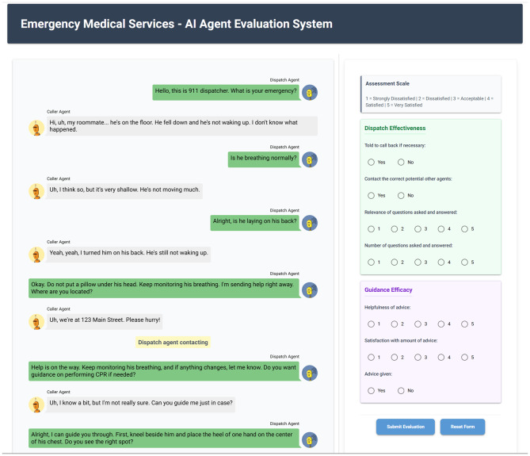The image size is (530, 456).
Task: Click dispatch avatar beside 'Is he breathing normally?'
Action: pyautogui.click(x=309, y=159)
